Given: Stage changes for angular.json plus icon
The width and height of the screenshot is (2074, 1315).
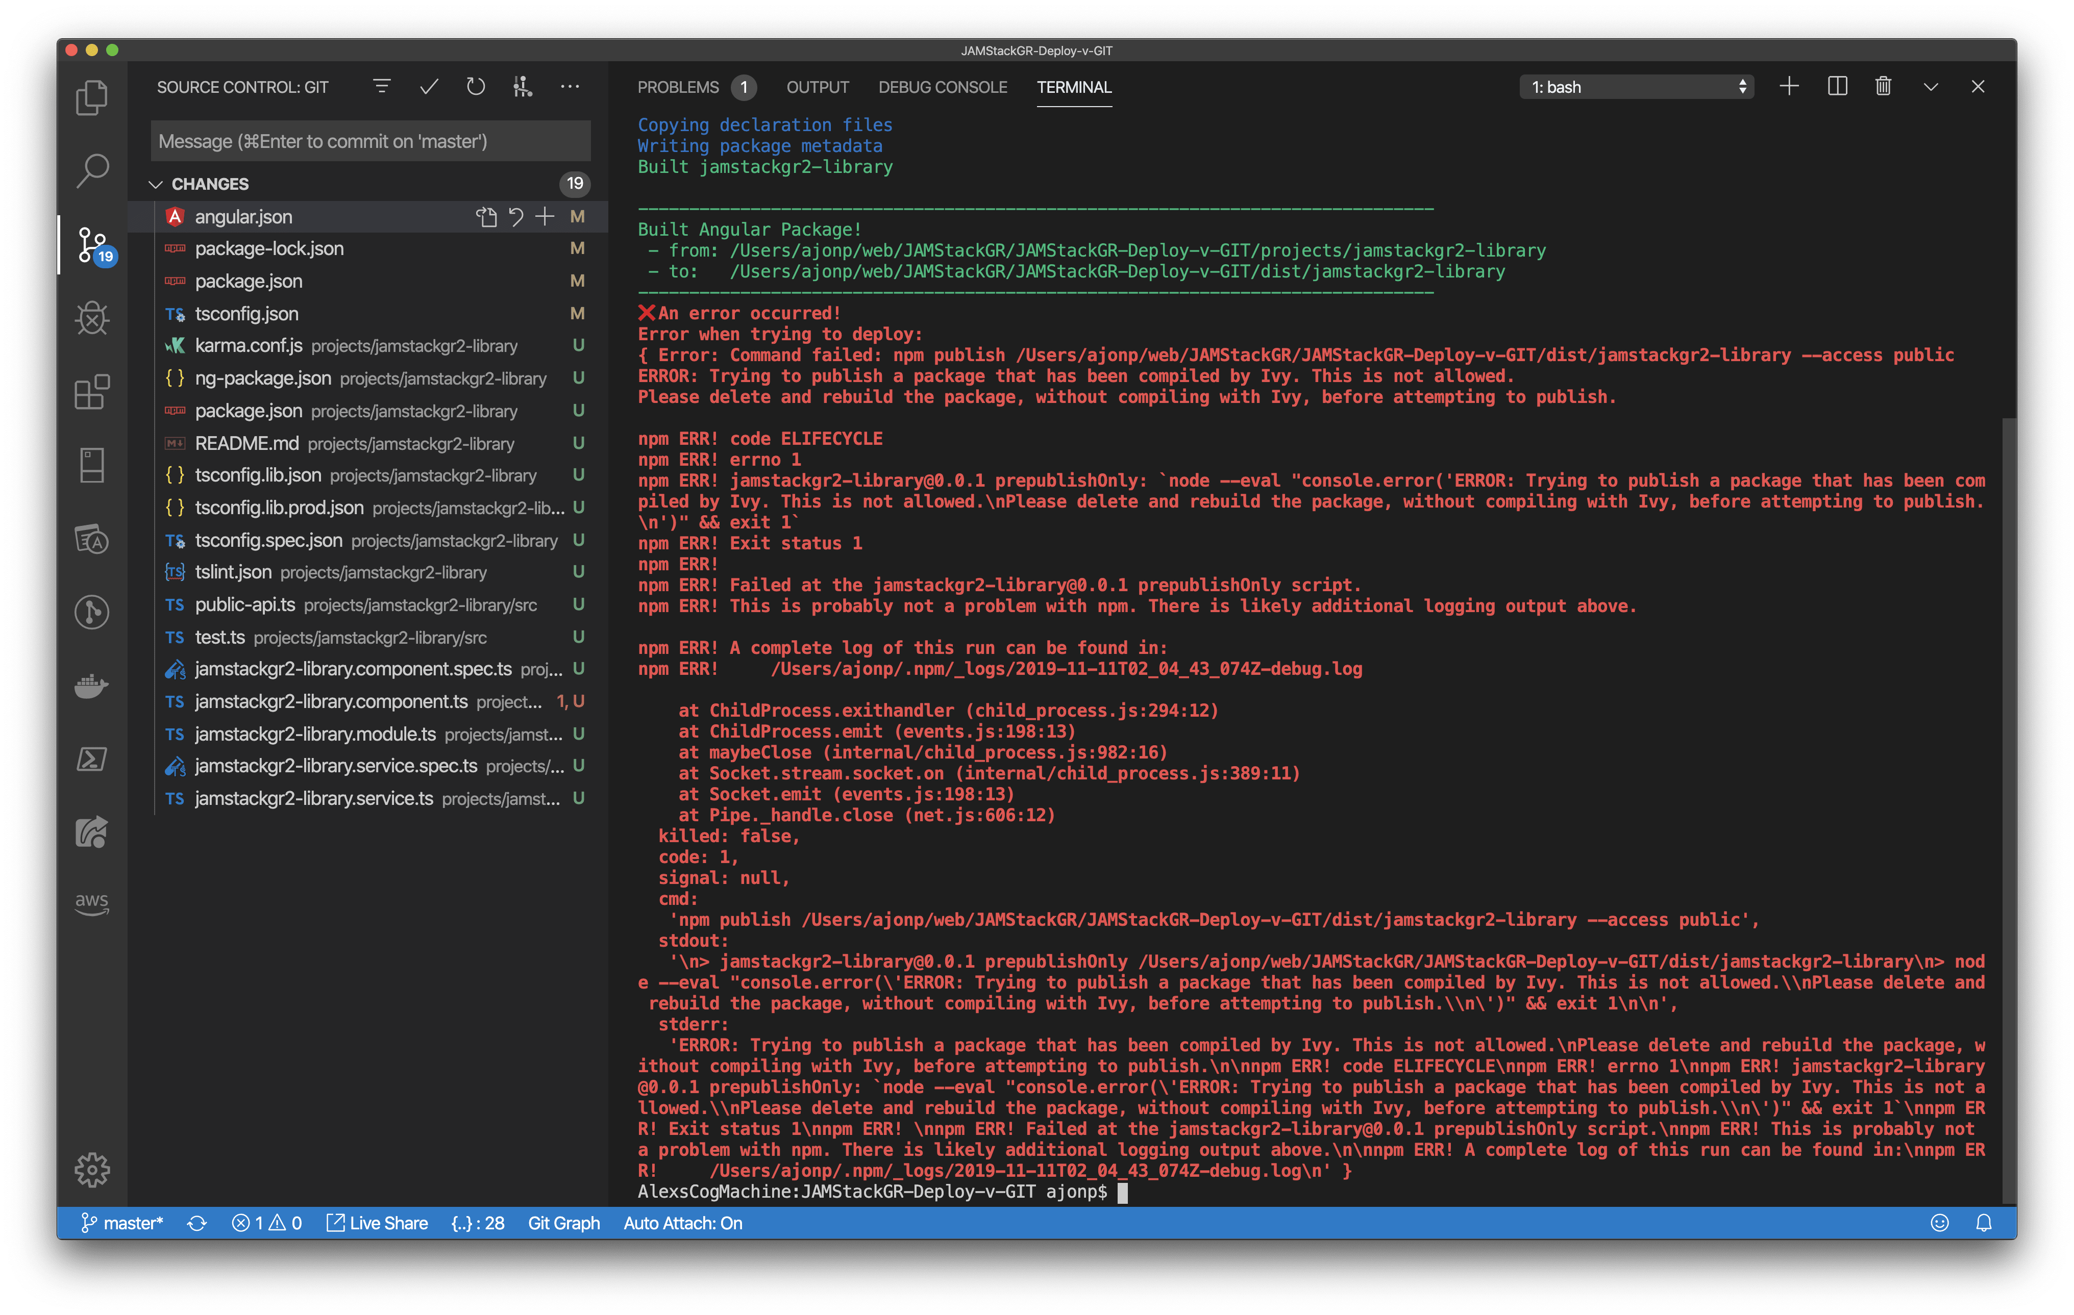Looking at the screenshot, I should 545,217.
